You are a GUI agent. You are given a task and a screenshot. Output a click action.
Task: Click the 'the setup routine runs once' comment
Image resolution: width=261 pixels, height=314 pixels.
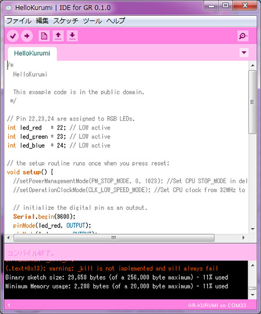(x=88, y=163)
